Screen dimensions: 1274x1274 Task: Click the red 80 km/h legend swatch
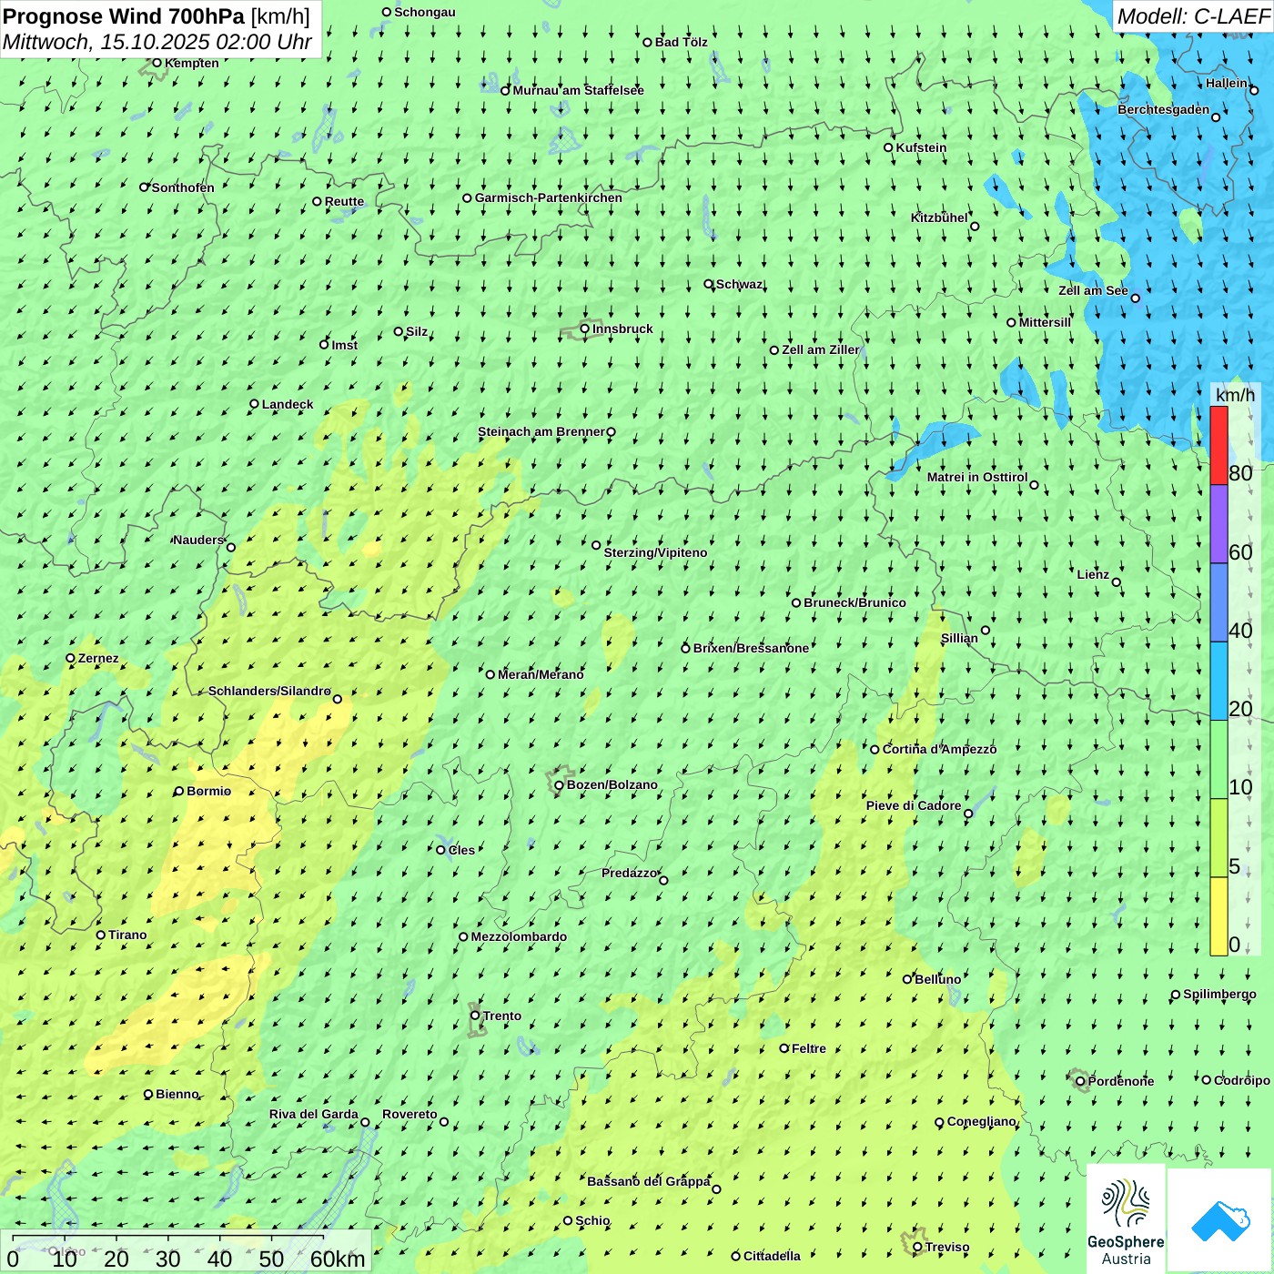1218,445
